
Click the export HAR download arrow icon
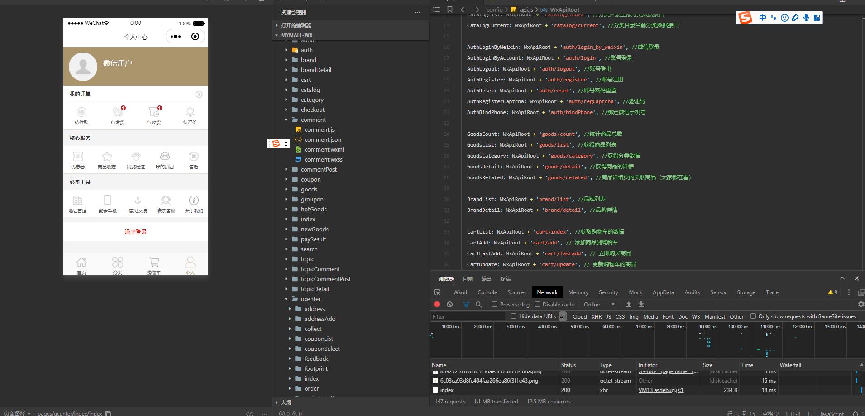click(641, 304)
